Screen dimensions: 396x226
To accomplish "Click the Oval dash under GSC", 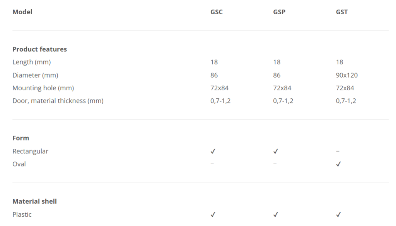I will (x=212, y=164).
